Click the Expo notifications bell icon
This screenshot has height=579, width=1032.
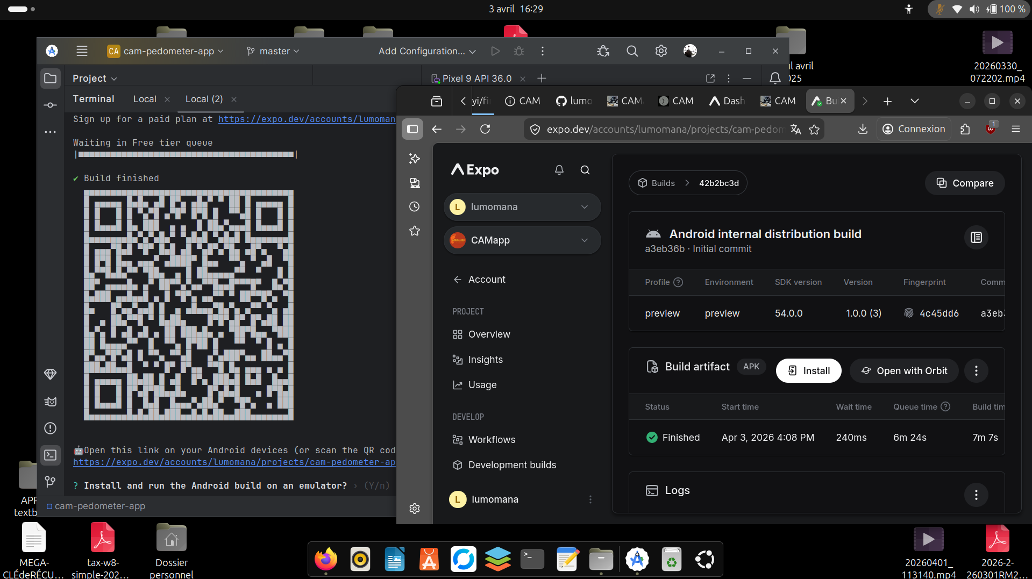pos(559,170)
